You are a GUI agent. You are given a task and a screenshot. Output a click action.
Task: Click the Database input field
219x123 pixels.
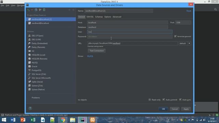(x=128, y=27)
